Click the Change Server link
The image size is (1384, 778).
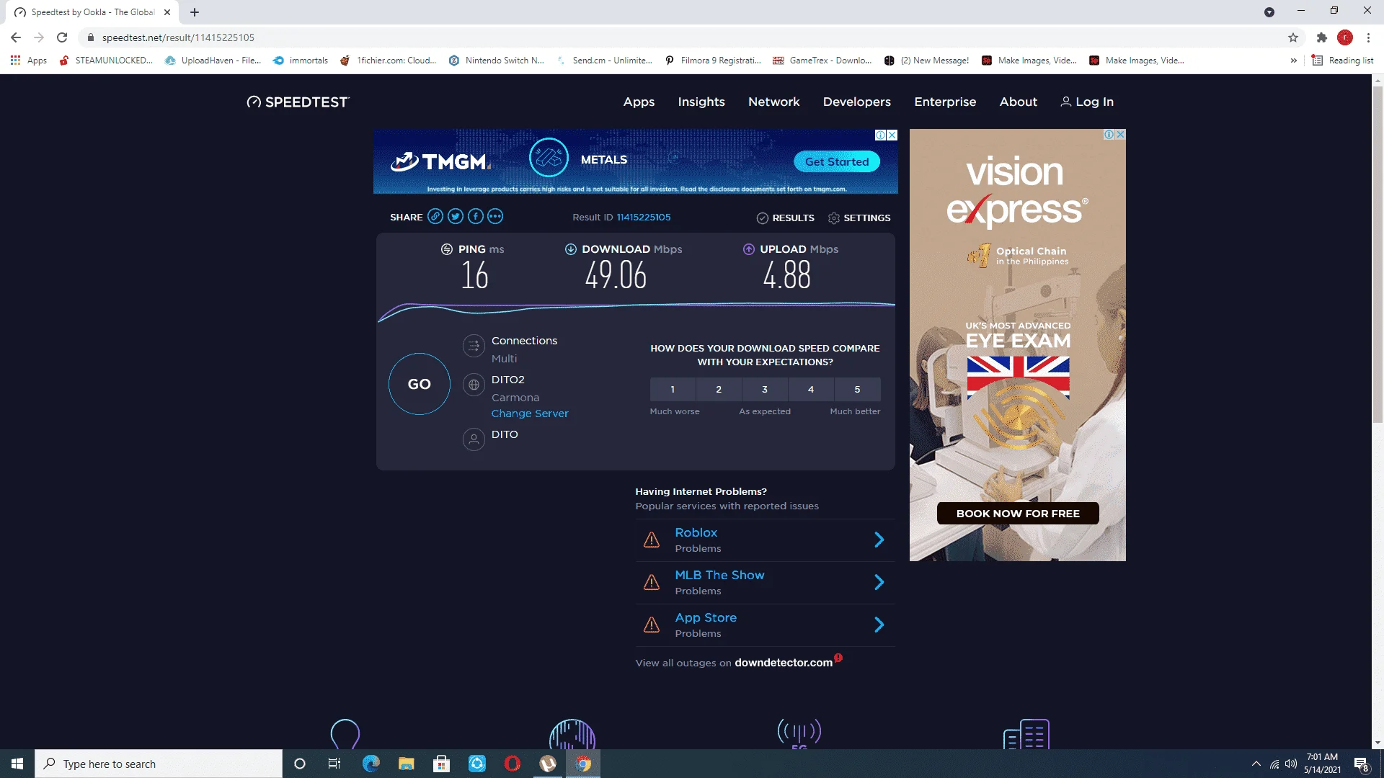coord(530,413)
